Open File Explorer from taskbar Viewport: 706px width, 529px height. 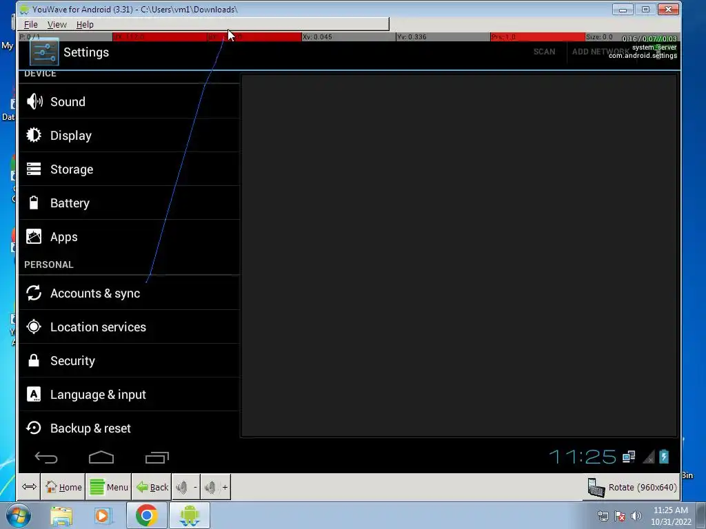coord(61,516)
